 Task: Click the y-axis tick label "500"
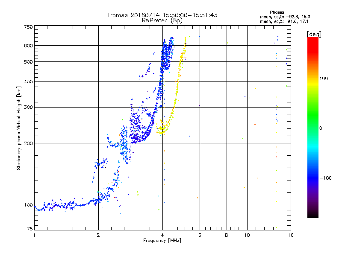(x=28, y=62)
